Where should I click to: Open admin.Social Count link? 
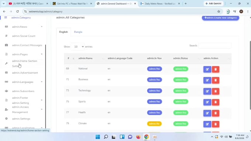tap(24, 36)
